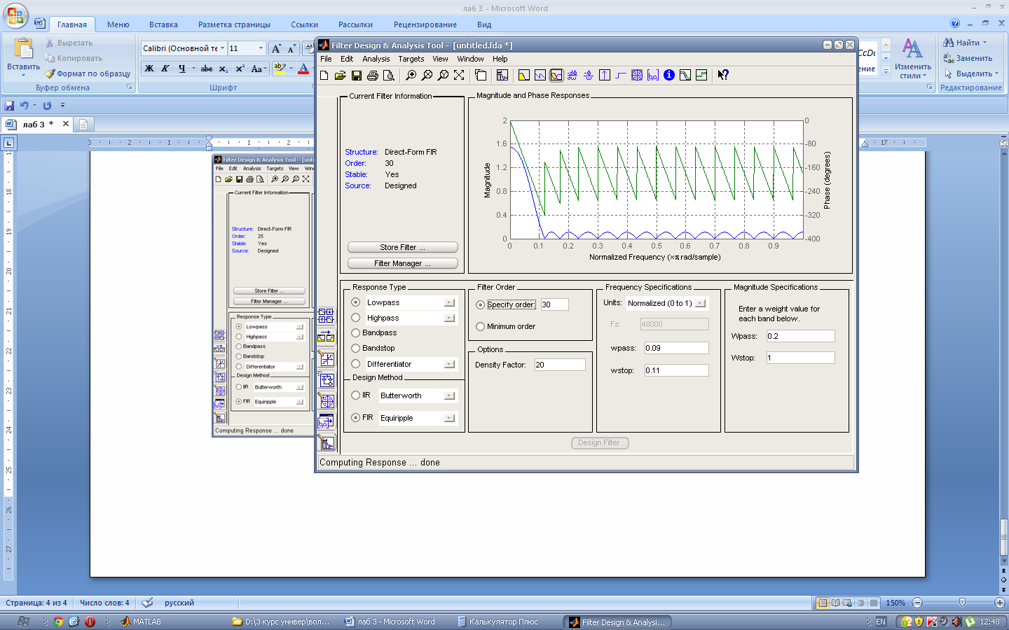This screenshot has height=630, width=1009.
Task: Switch to Word Вставка ribbon tab
Action: pyautogui.click(x=163, y=24)
